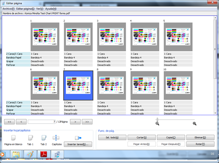Click the insert task arrow icon

[x=78, y=138]
